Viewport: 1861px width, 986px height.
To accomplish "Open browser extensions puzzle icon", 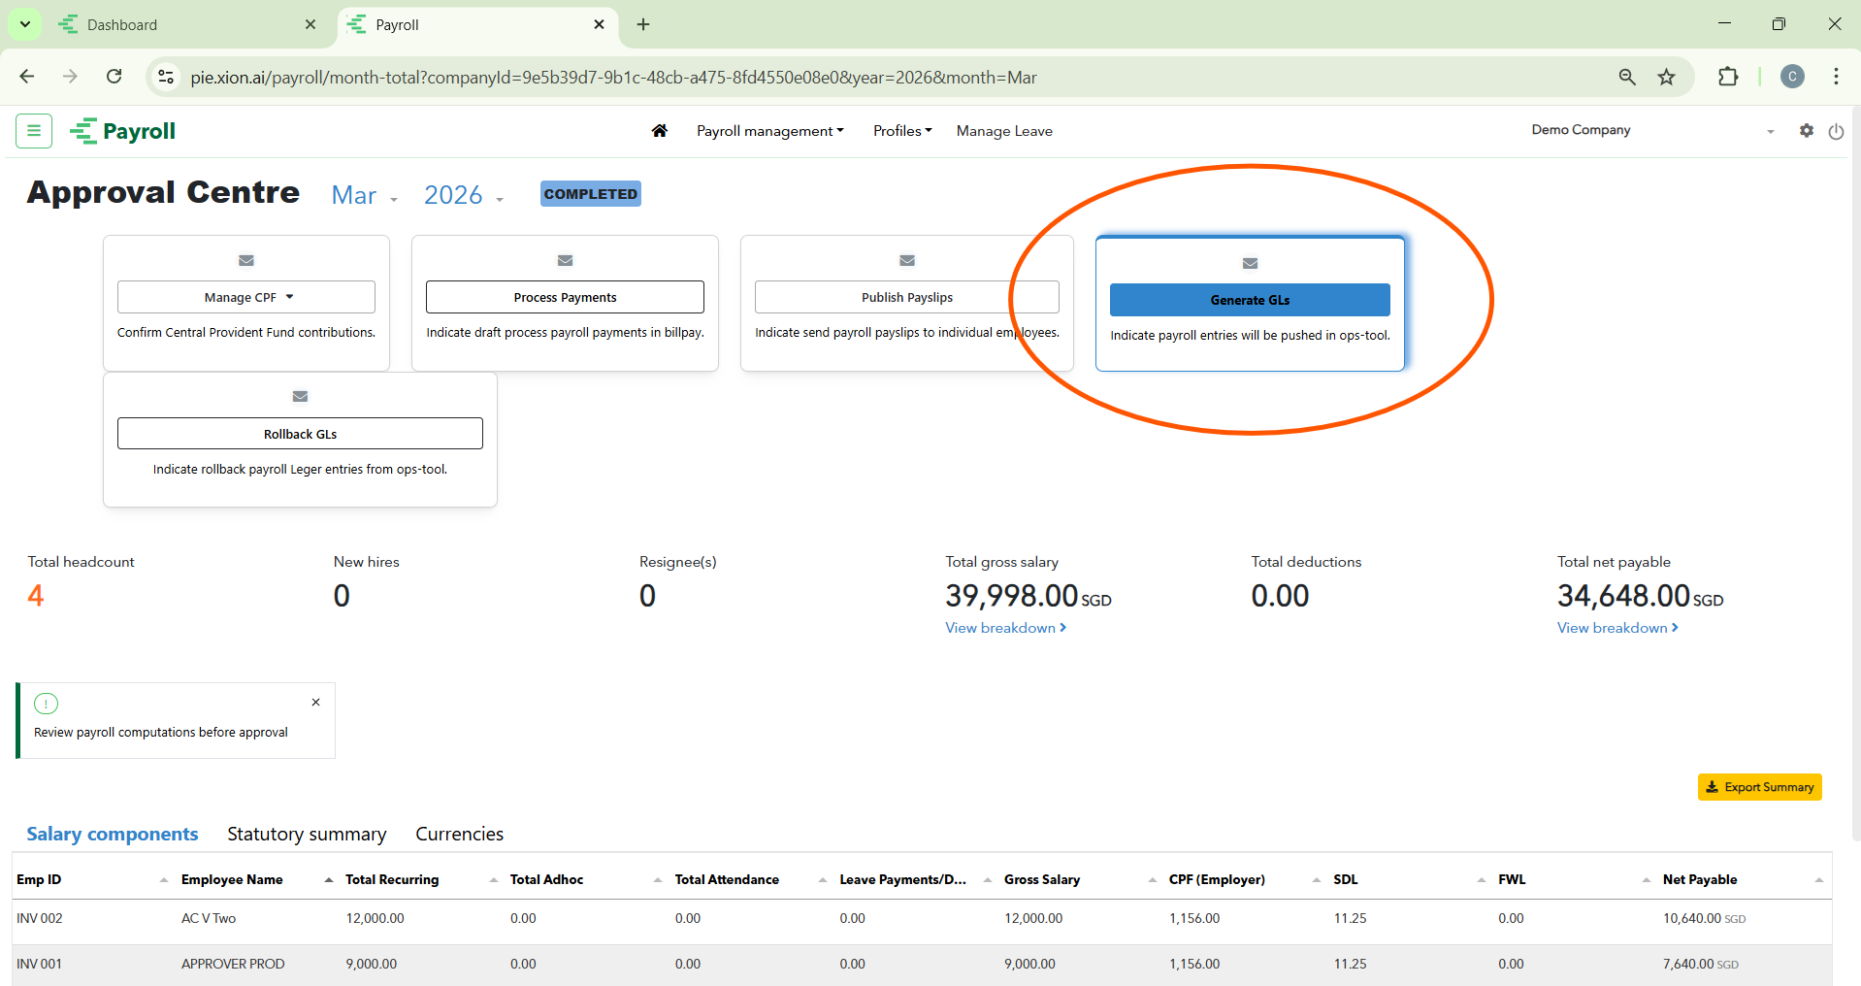I will click(x=1728, y=78).
